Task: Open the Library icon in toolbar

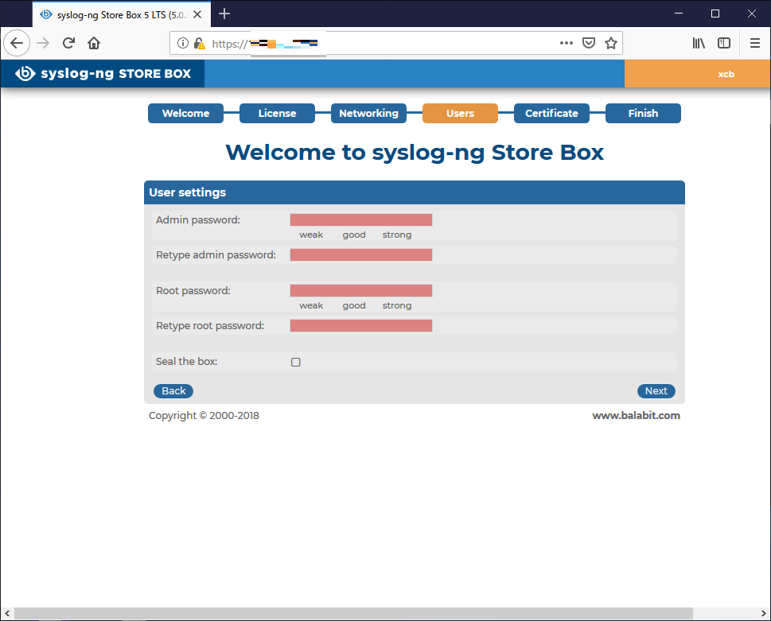Action: coord(699,43)
